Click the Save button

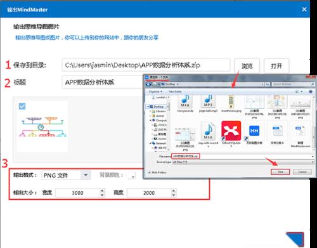[280, 172]
